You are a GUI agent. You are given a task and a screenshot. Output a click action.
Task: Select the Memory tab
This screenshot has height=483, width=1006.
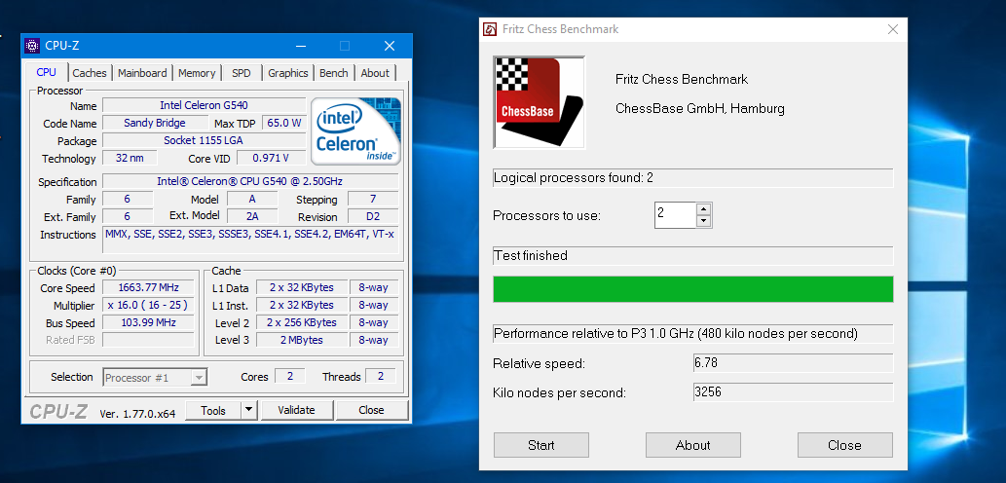197,73
